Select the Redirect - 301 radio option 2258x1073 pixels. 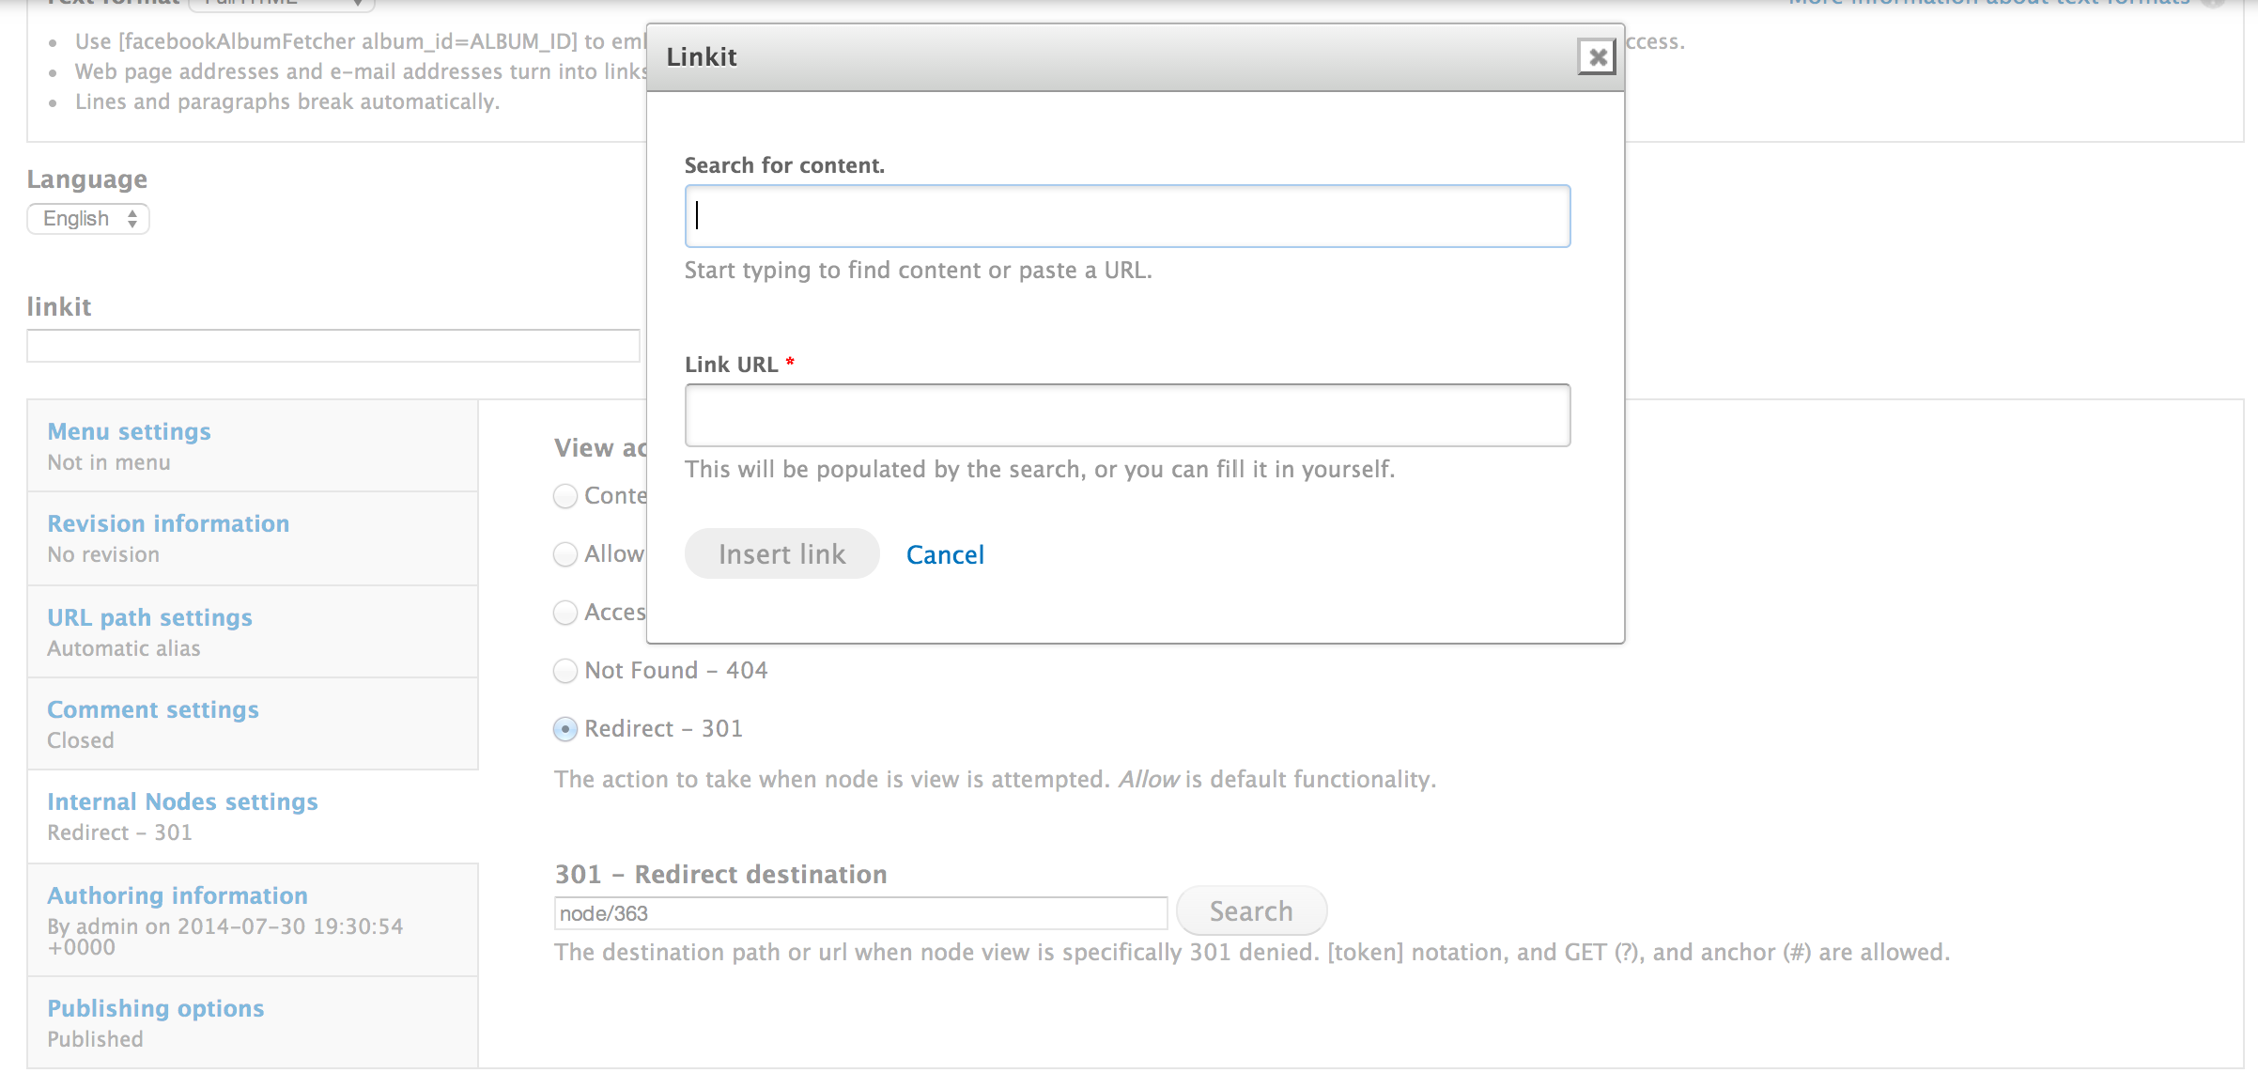point(565,729)
